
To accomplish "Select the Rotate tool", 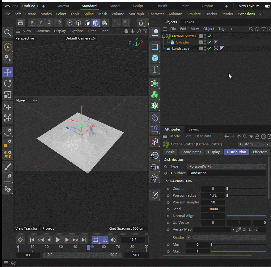I will click(x=8, y=83).
